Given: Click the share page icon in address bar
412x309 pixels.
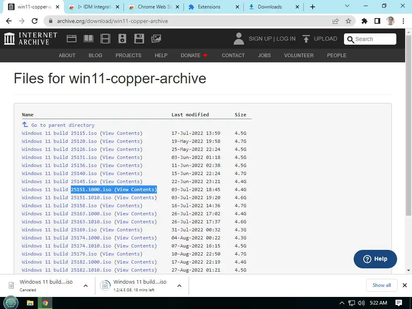Looking at the screenshot, I should click(336, 21).
